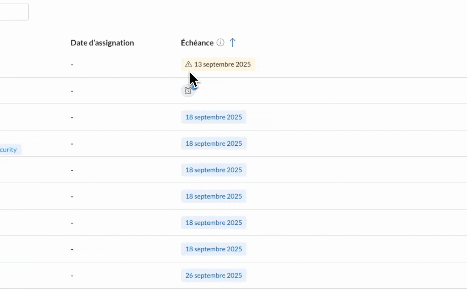
Task: Sort by the Date d'assignation column header
Action: [102, 43]
